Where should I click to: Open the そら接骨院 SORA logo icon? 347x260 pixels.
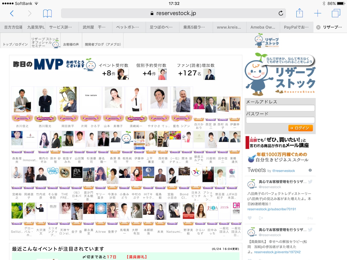click(53, 171)
